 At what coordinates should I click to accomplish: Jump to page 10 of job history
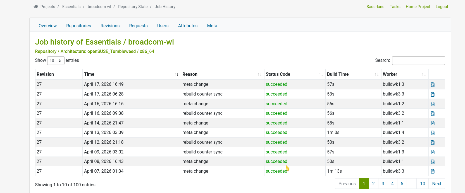(423, 184)
